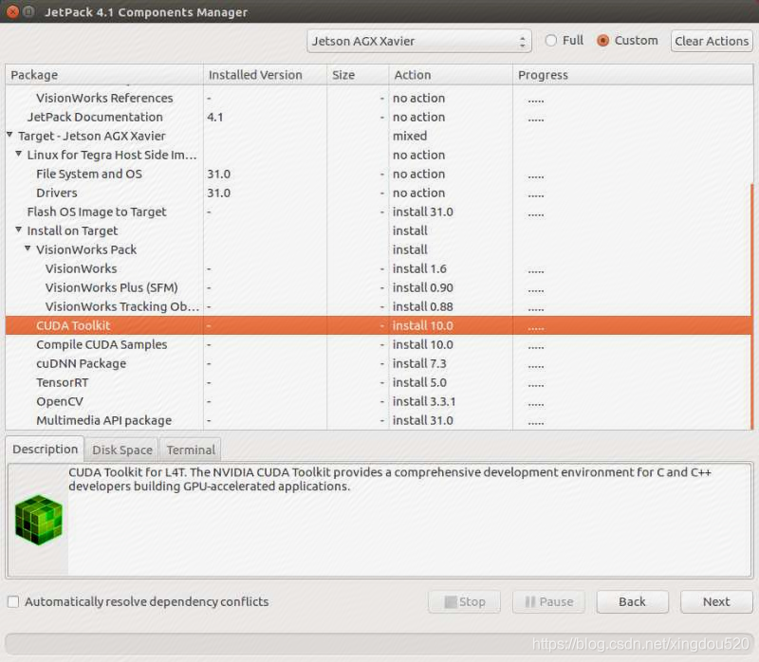Click the bottom overall progress bar
The image size is (759, 662).
pyautogui.click(x=379, y=644)
